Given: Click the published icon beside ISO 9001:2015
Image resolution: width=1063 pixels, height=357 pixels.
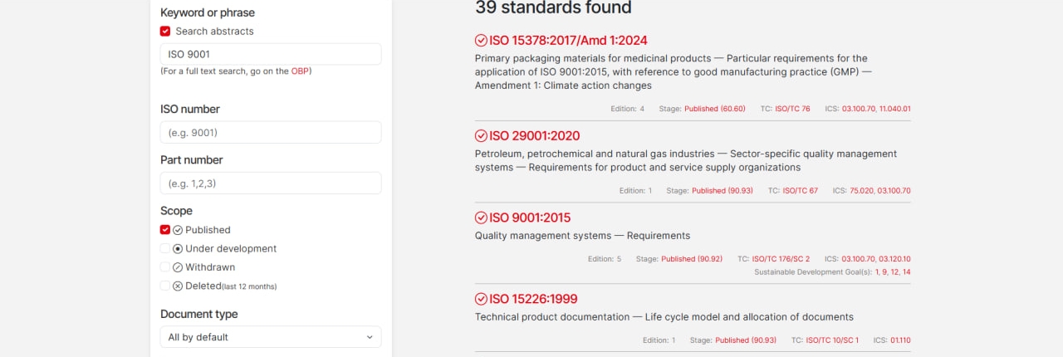Looking at the screenshot, I should point(481,218).
